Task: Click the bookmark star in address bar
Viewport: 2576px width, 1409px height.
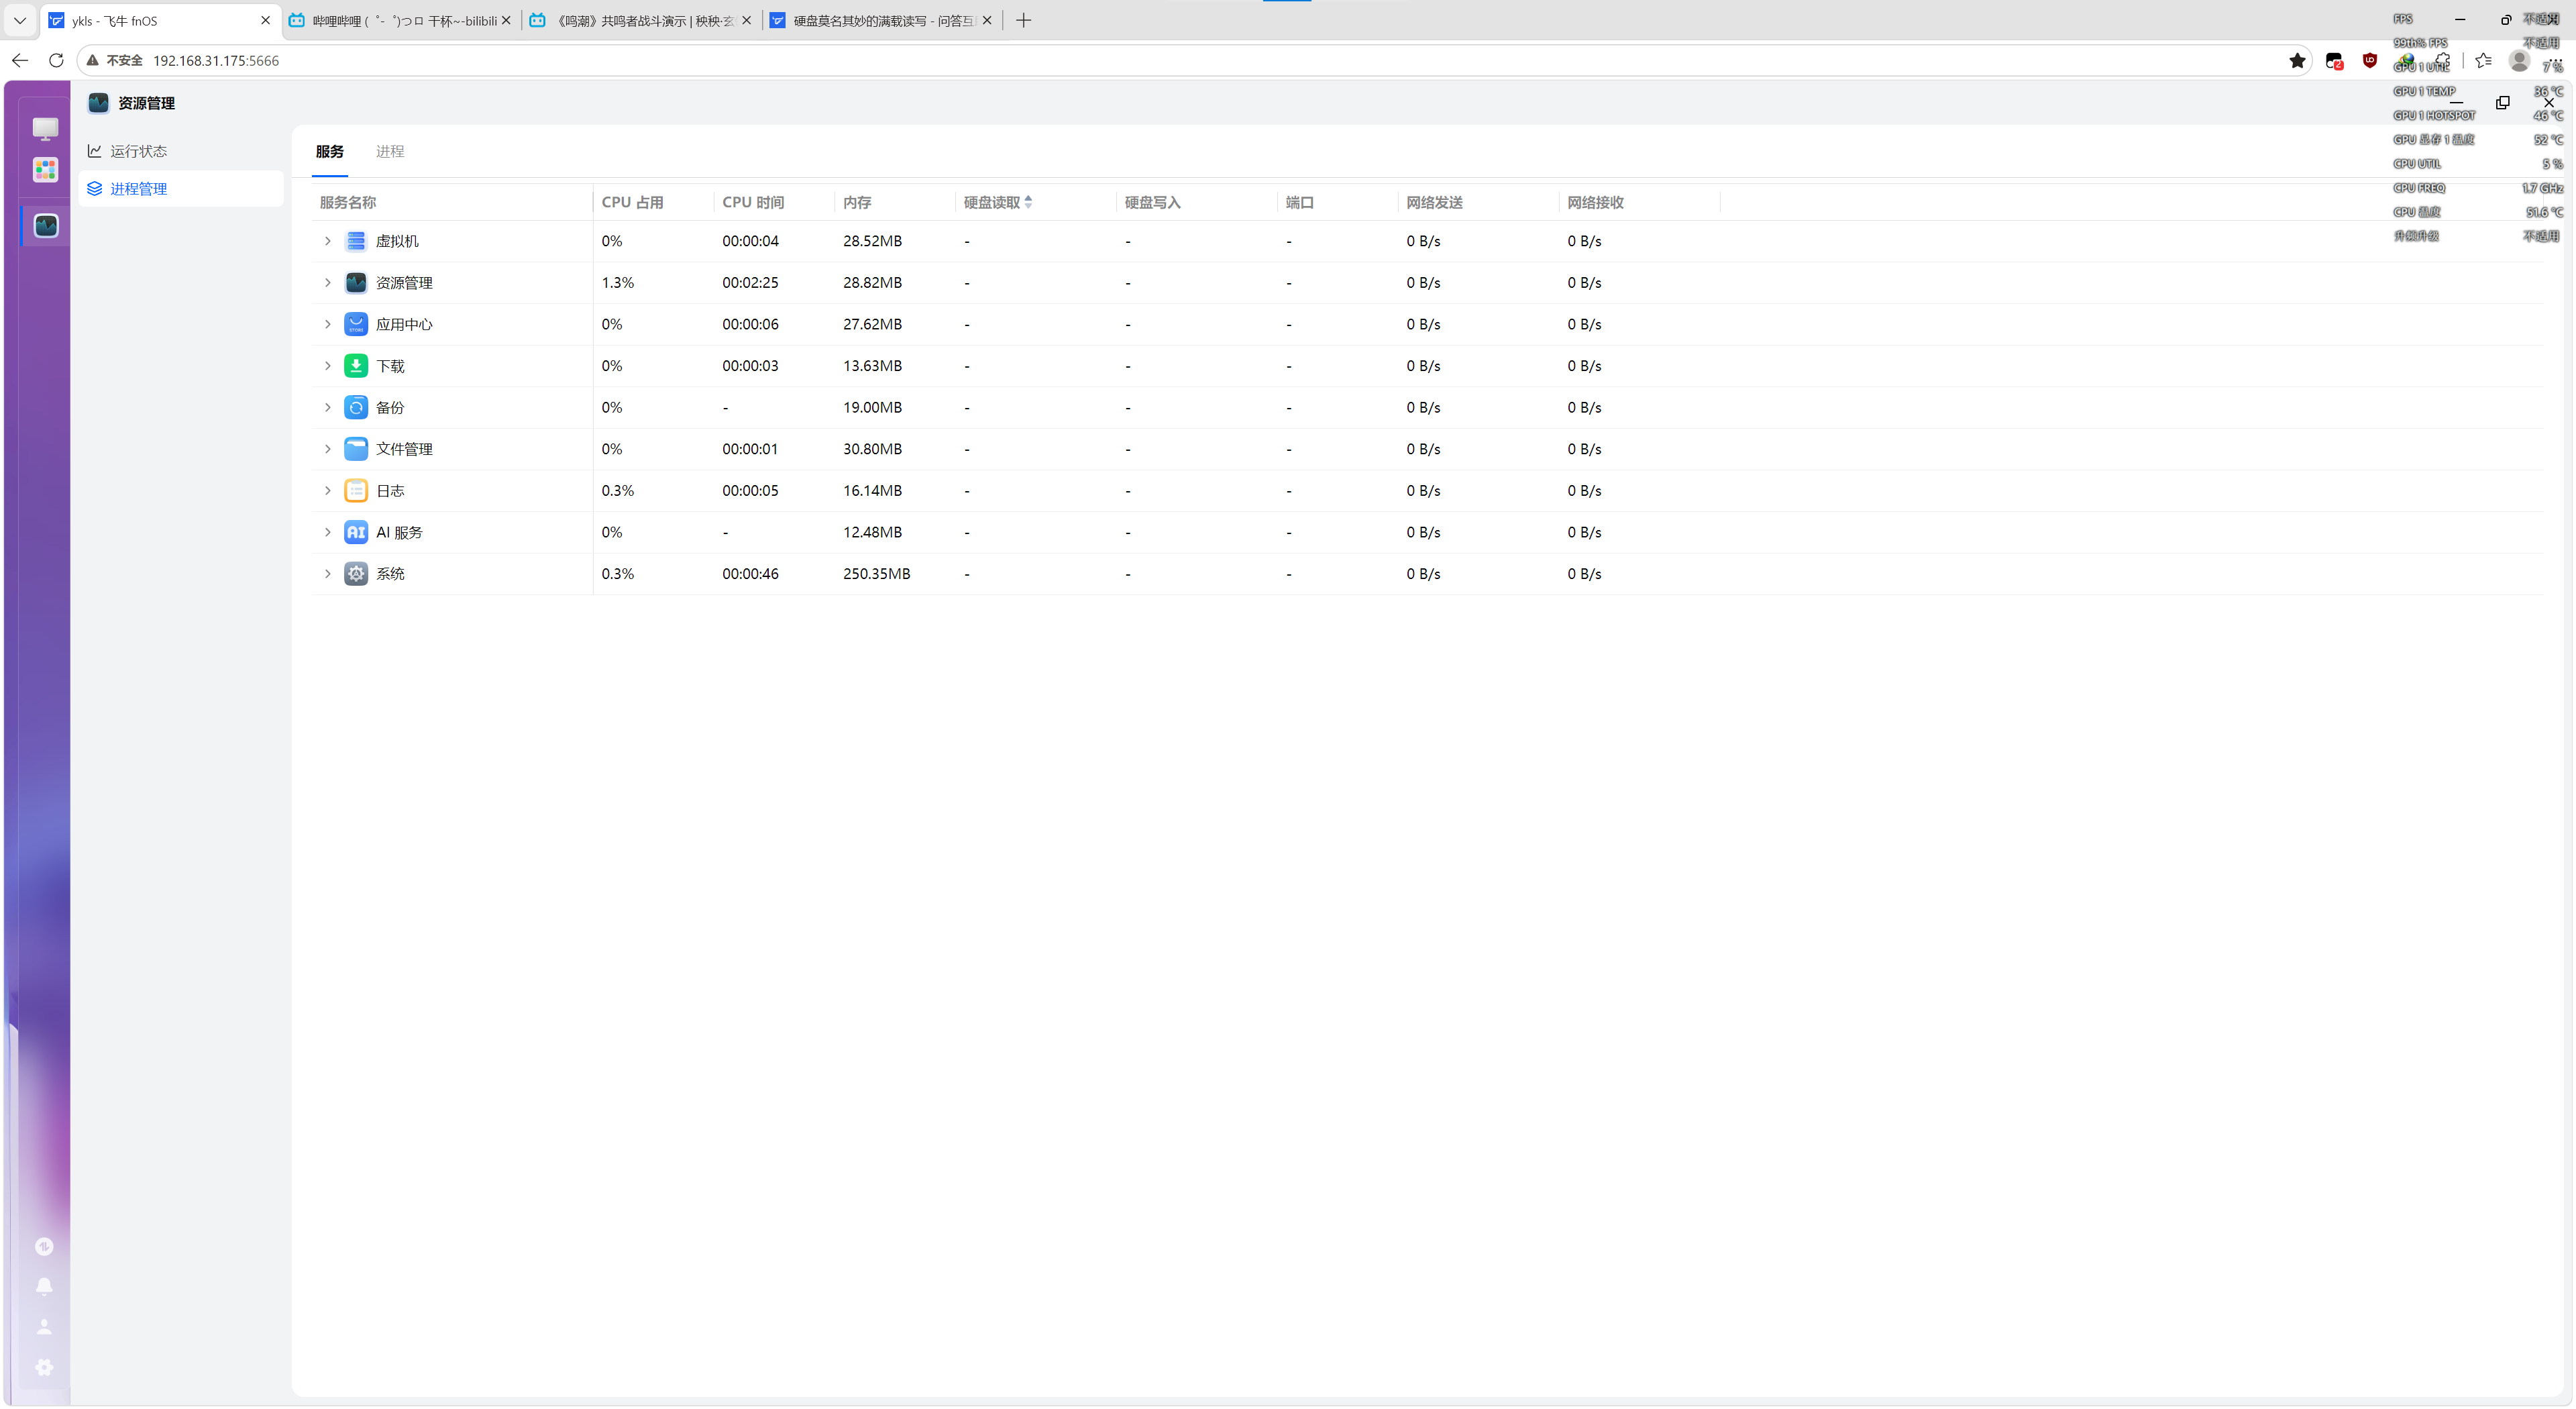Action: pyautogui.click(x=2297, y=61)
